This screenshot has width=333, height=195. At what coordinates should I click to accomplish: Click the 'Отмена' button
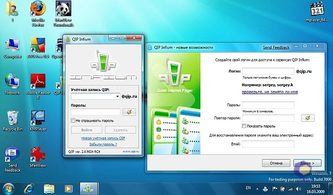click(x=276, y=163)
